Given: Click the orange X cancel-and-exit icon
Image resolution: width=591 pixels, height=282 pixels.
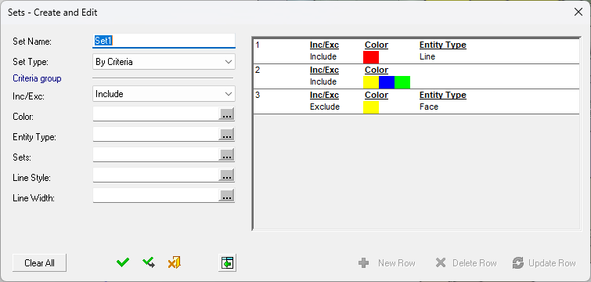Looking at the screenshot, I should (174, 262).
